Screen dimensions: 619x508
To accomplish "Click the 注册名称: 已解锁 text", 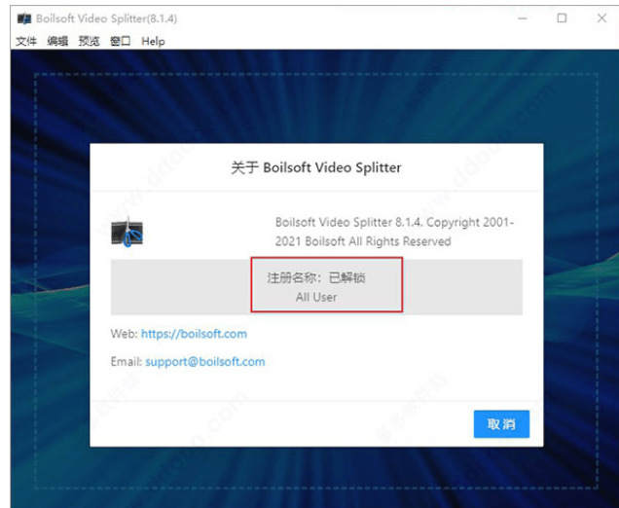I will (316, 278).
